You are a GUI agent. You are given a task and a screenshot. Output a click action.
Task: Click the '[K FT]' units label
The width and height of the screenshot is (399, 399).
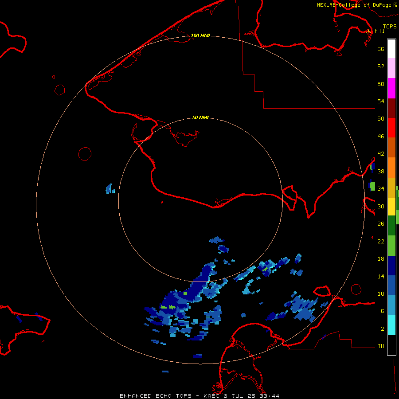tap(375, 31)
